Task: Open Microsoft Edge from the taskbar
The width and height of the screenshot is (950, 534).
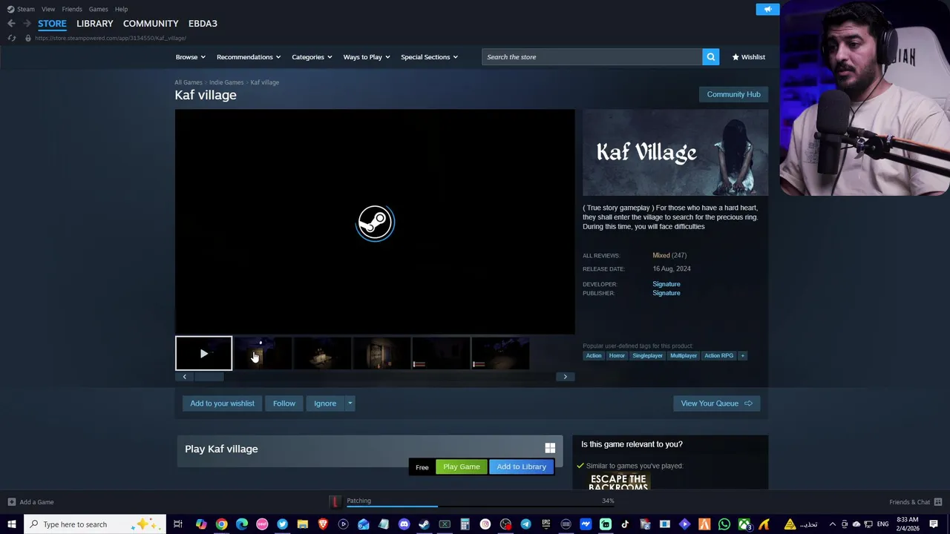Action: 242,524
